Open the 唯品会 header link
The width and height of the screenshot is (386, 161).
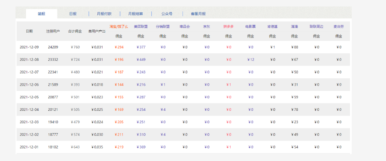click(185, 27)
